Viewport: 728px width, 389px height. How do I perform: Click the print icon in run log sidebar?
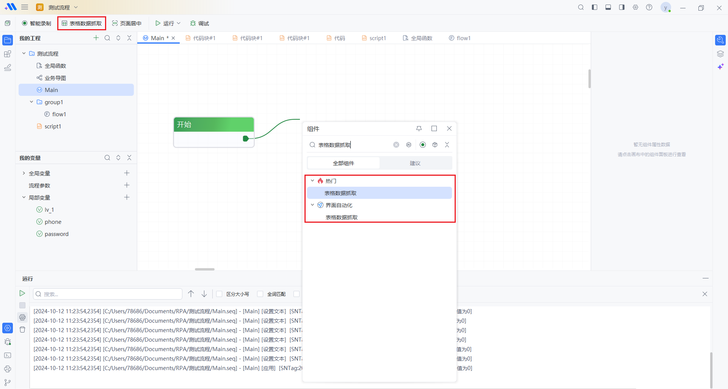pyautogui.click(x=22, y=317)
